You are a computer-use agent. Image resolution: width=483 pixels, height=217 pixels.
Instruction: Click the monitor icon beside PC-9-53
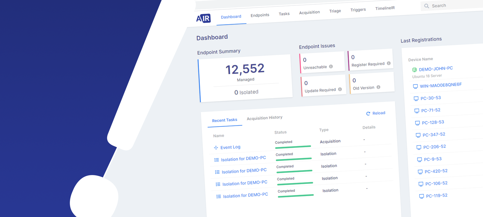[x=420, y=159]
